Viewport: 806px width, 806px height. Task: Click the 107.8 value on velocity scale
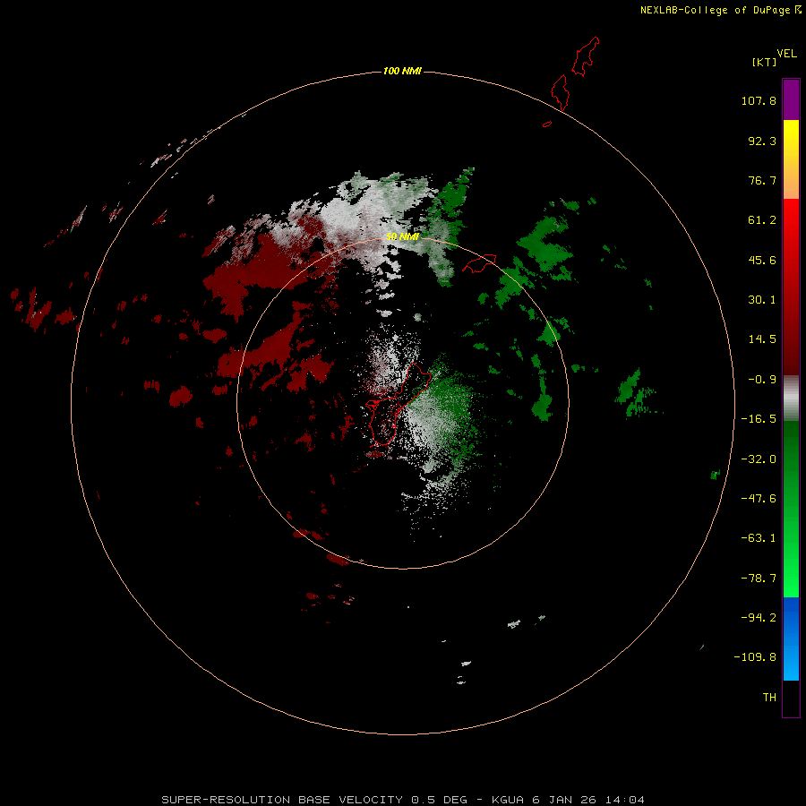pyautogui.click(x=759, y=100)
